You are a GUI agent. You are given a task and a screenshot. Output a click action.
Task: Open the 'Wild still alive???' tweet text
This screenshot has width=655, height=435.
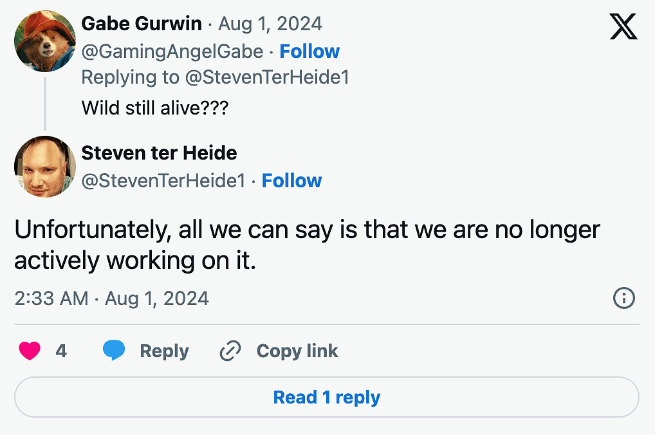155,107
